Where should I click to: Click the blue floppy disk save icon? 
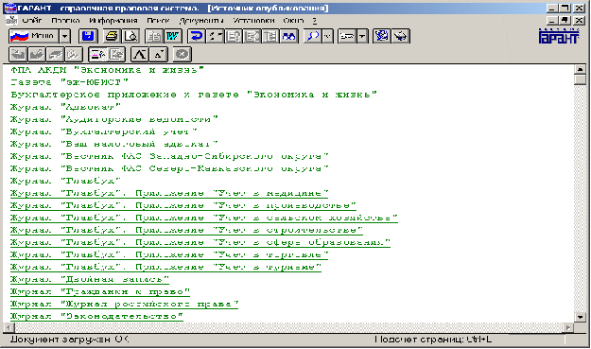pos(88,36)
